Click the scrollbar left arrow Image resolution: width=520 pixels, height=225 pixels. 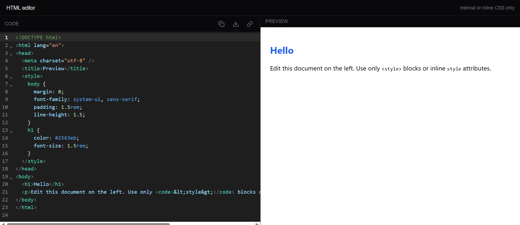3,224
